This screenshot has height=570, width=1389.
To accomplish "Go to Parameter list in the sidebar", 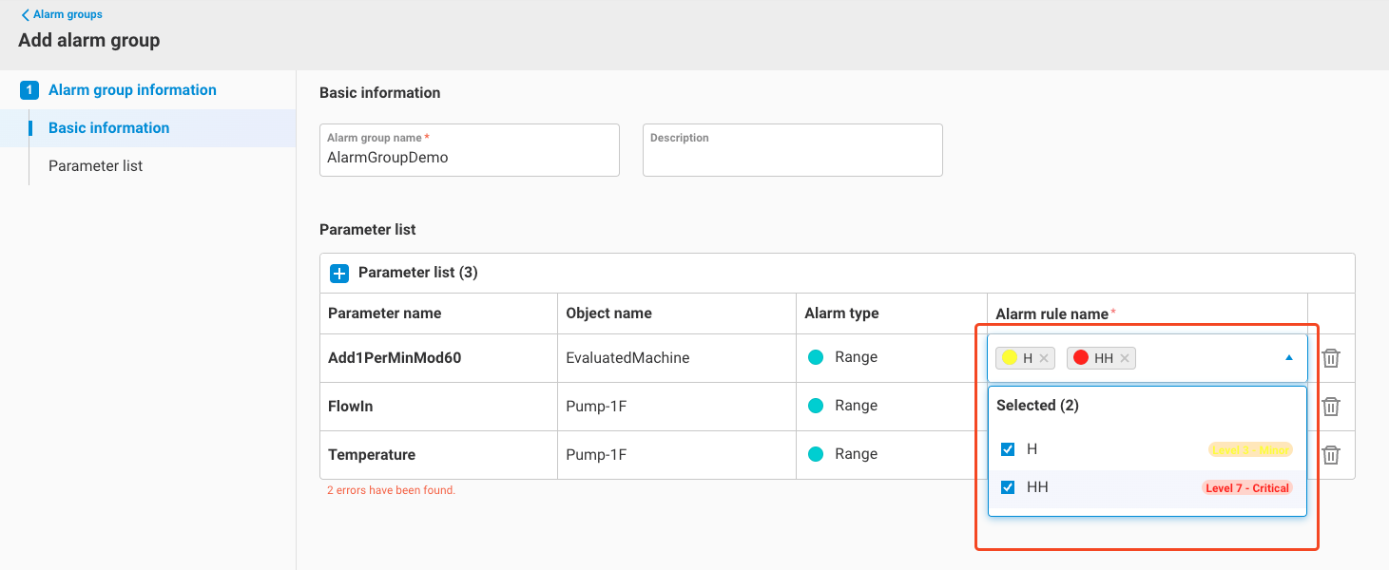I will (x=96, y=166).
